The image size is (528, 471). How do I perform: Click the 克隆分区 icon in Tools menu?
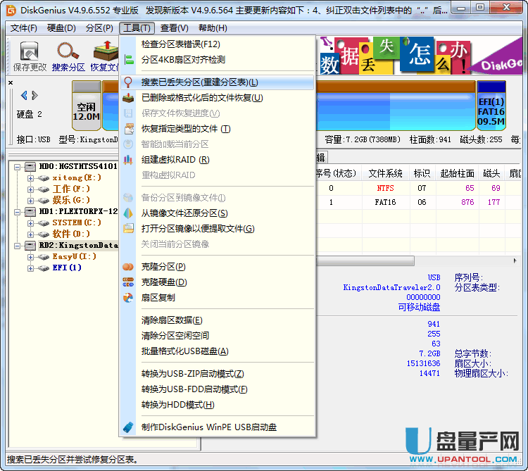point(128,267)
